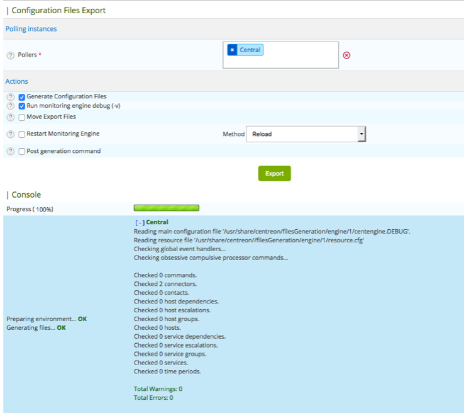Click the Central poller name in console
Image resolution: width=464 pixels, height=413 pixels.
157,222
